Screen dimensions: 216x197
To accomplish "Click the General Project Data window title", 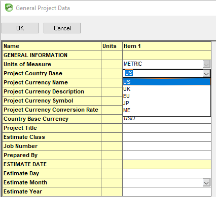I will coord(43,8).
